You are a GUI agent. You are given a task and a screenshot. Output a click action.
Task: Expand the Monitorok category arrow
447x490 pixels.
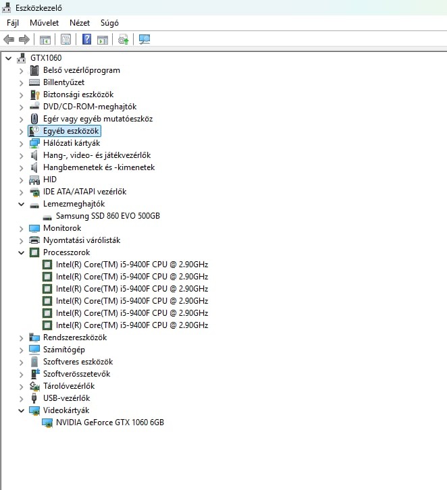pos(21,229)
